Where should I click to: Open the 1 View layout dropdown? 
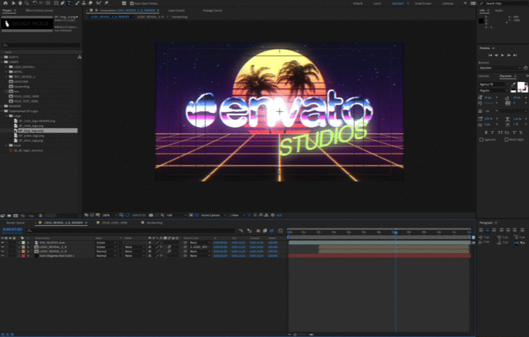pyautogui.click(x=237, y=215)
